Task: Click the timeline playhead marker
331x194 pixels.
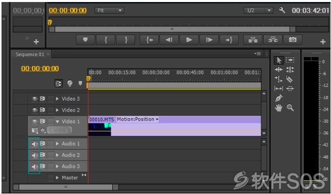Action: coord(89,79)
